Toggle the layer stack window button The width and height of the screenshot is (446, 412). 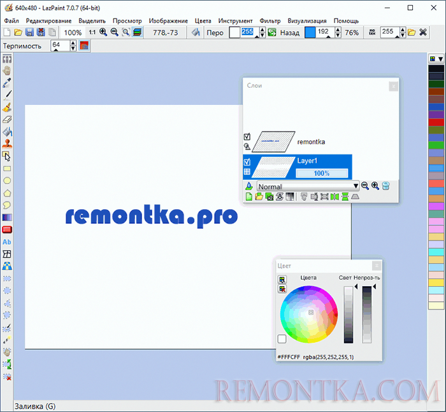tap(137, 32)
